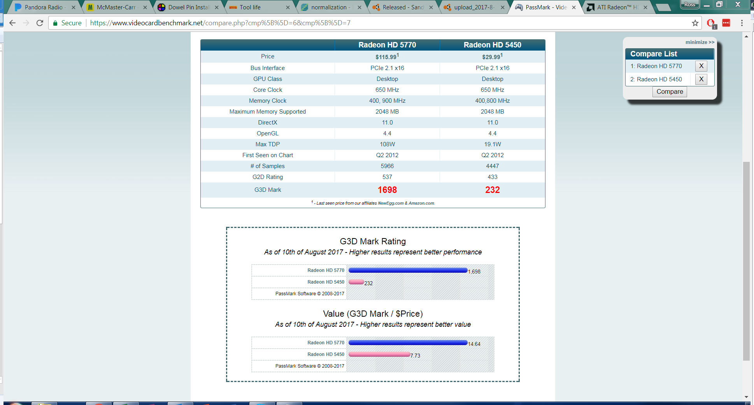The height and width of the screenshot is (405, 754).
Task: Close the Dowel Pin Install tab
Action: tap(217, 7)
